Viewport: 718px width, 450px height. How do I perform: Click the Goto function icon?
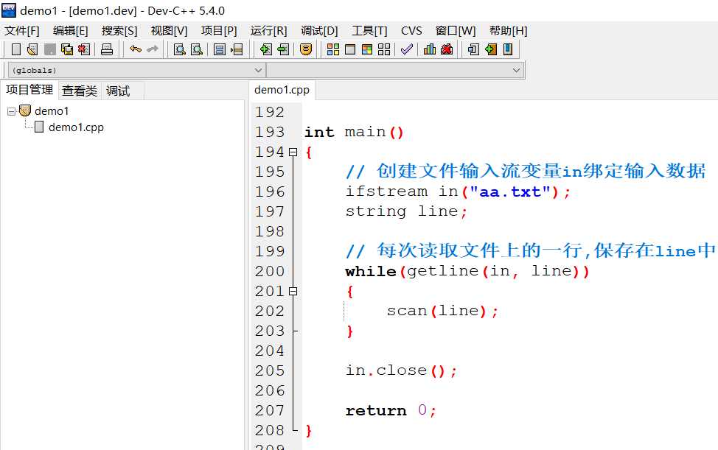click(x=220, y=49)
